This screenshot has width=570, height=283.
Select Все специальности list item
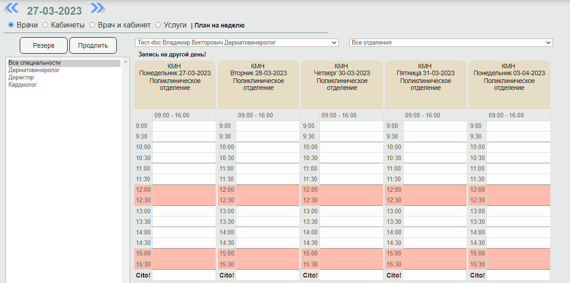(34, 63)
